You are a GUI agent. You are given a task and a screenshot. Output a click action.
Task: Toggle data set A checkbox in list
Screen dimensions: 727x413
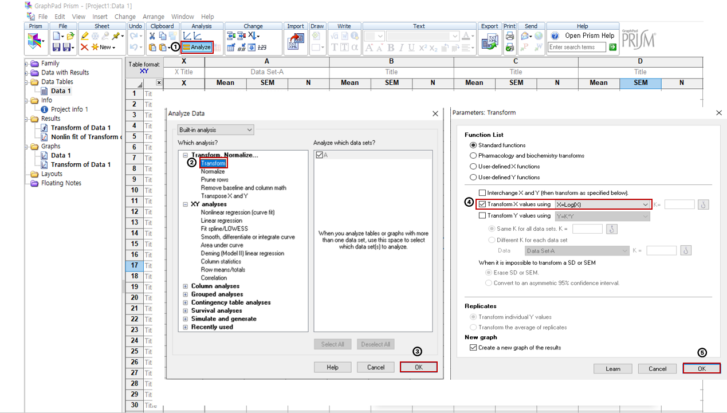tap(319, 155)
